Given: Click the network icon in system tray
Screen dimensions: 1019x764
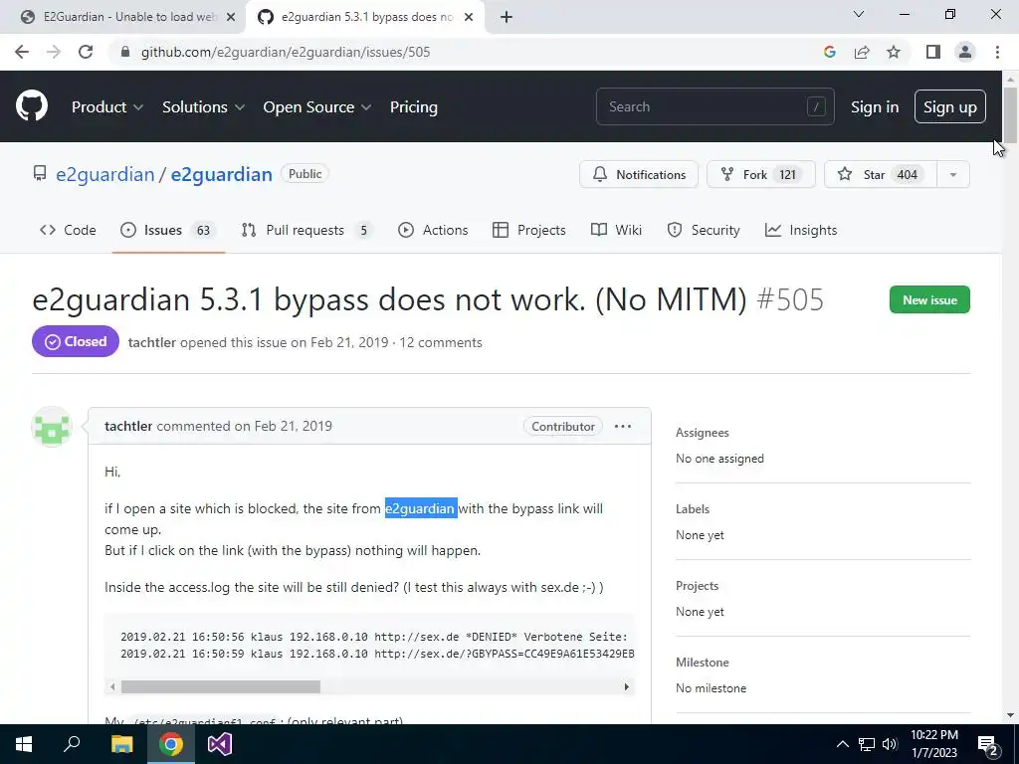Looking at the screenshot, I should tap(867, 744).
